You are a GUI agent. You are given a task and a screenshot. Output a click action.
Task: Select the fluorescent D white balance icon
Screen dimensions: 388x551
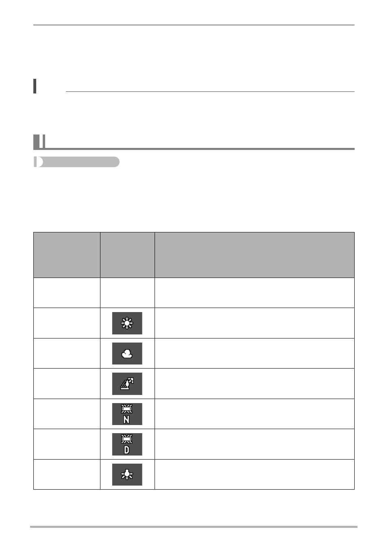click(127, 444)
